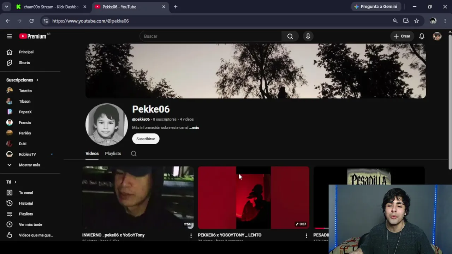Viewport: 452px width, 254px height.
Task: Close the Kick Dashboard tab
Action: 85,7
